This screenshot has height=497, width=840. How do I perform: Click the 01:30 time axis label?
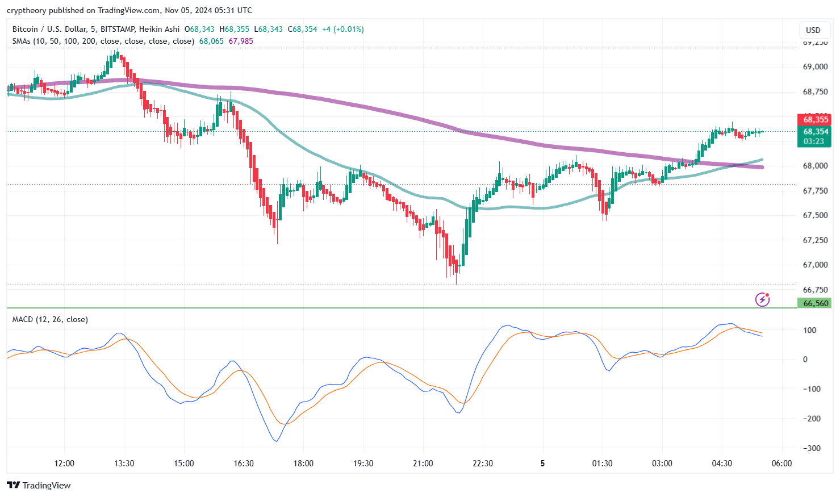pos(603,463)
